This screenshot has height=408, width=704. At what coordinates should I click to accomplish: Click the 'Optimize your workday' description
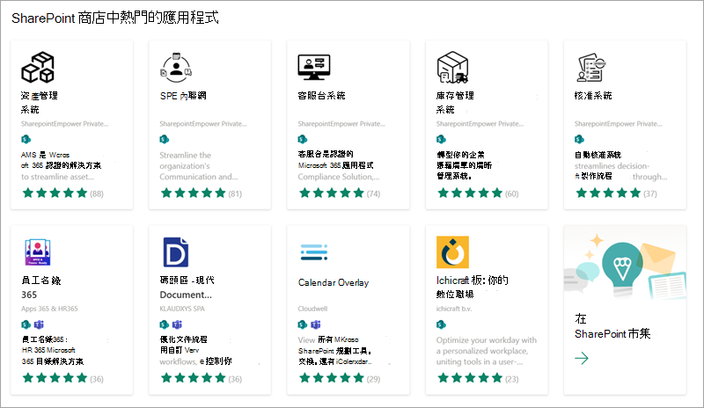click(x=487, y=351)
